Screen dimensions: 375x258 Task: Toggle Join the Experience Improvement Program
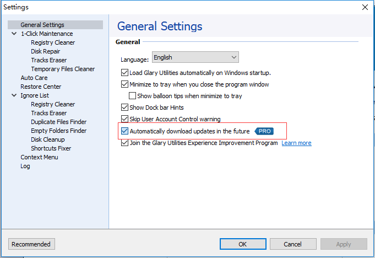pyautogui.click(x=124, y=143)
